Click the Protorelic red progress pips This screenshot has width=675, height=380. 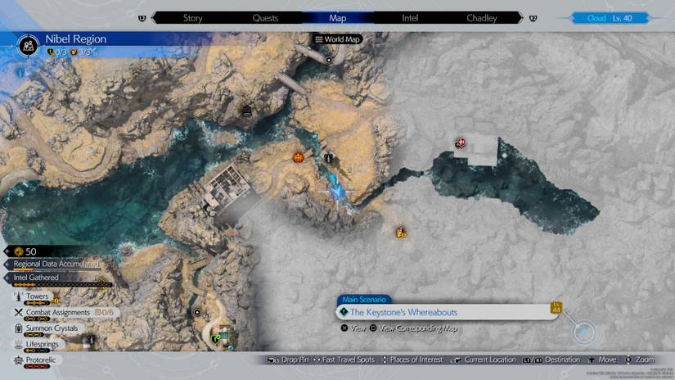click(37, 366)
